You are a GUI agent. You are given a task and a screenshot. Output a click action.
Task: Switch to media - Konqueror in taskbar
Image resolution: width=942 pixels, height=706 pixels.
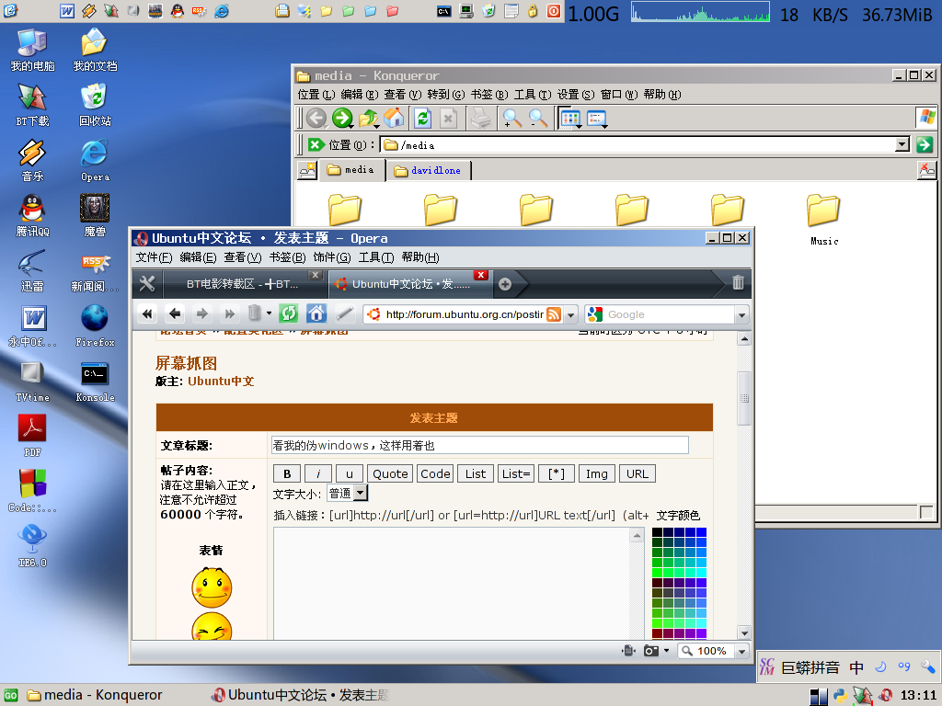[95, 695]
